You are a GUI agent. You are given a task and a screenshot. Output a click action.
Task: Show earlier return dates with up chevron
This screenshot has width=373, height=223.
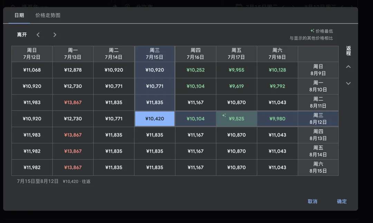coord(348,67)
